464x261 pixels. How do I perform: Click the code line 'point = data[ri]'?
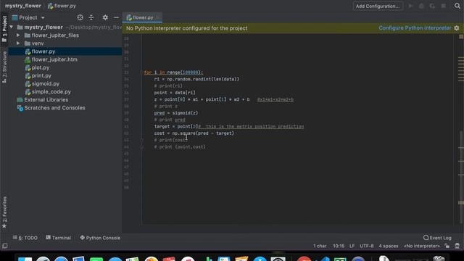(x=175, y=93)
